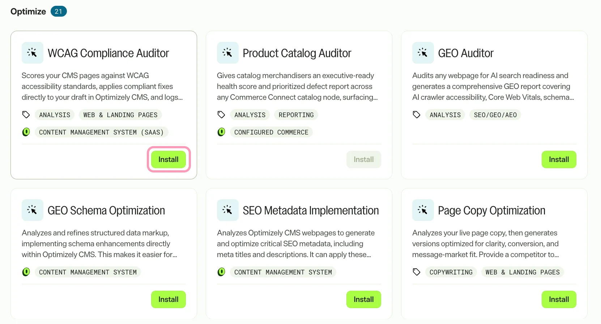Select the ANALYSIS tag on Product Catalog Auditor
601x324 pixels.
click(x=250, y=115)
